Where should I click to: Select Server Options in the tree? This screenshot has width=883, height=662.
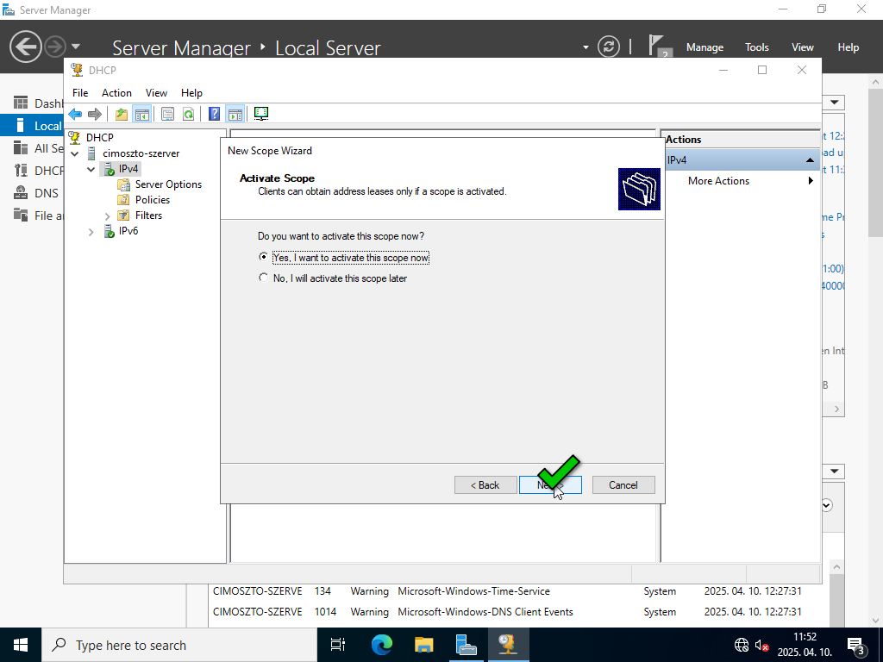click(167, 184)
